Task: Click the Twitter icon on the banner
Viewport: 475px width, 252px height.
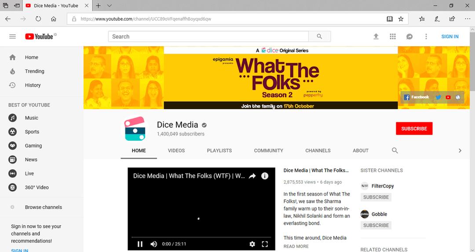Action: tap(438, 97)
